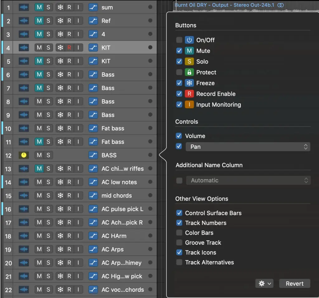This screenshot has width=319, height=298.
Task: Click automation icon on Fat bass track 10
Action: [x=93, y=128]
